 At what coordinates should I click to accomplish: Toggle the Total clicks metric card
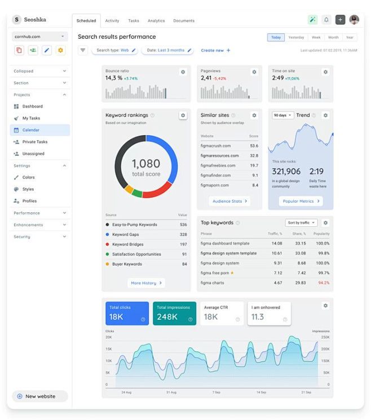click(127, 314)
